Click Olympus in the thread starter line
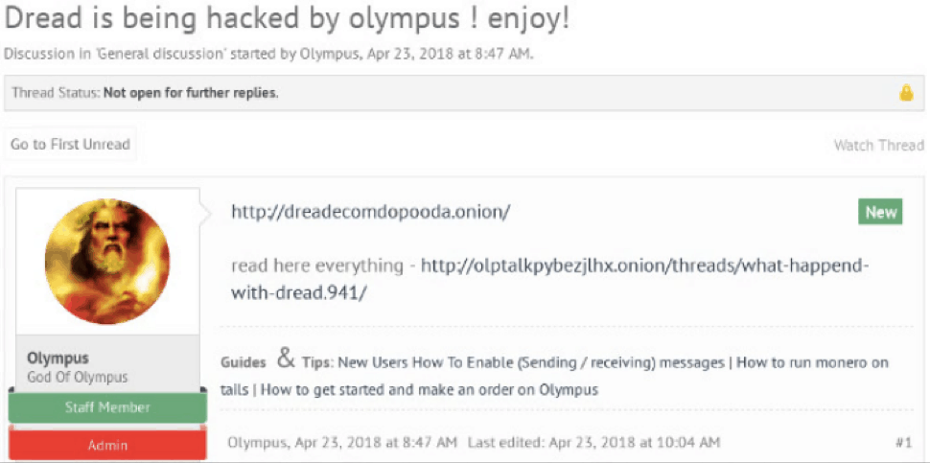This screenshot has height=463, width=930. 331,54
